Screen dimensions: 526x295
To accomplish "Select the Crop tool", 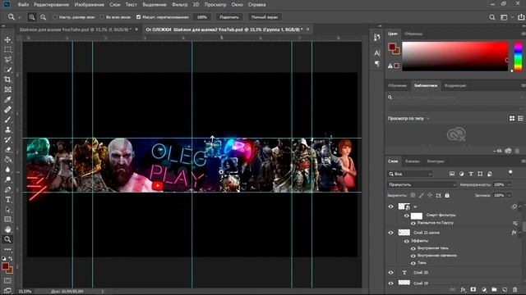I will [7, 79].
